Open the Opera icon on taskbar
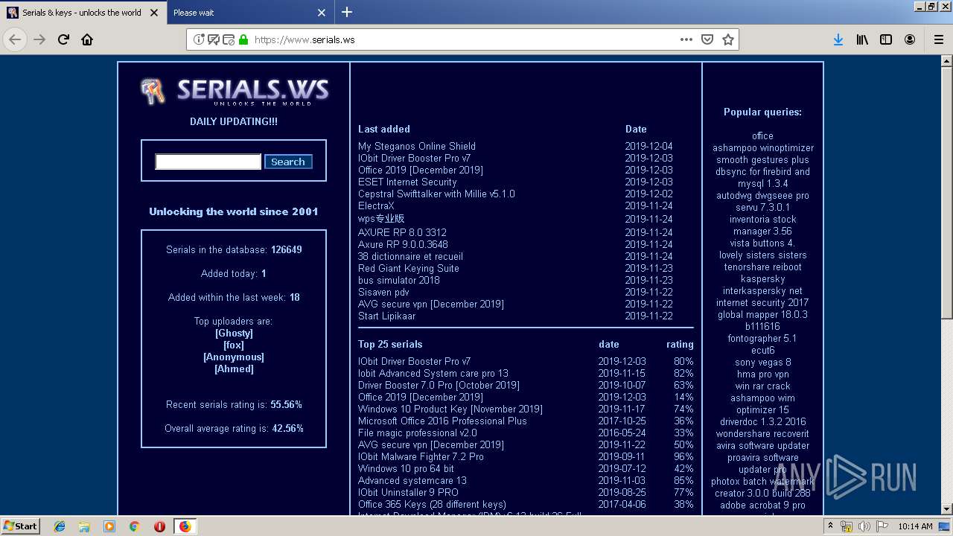Viewport: 953px width, 536px height. tap(159, 526)
